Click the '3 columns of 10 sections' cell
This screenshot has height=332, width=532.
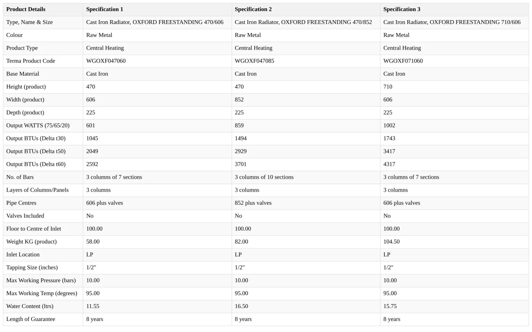coord(306,177)
